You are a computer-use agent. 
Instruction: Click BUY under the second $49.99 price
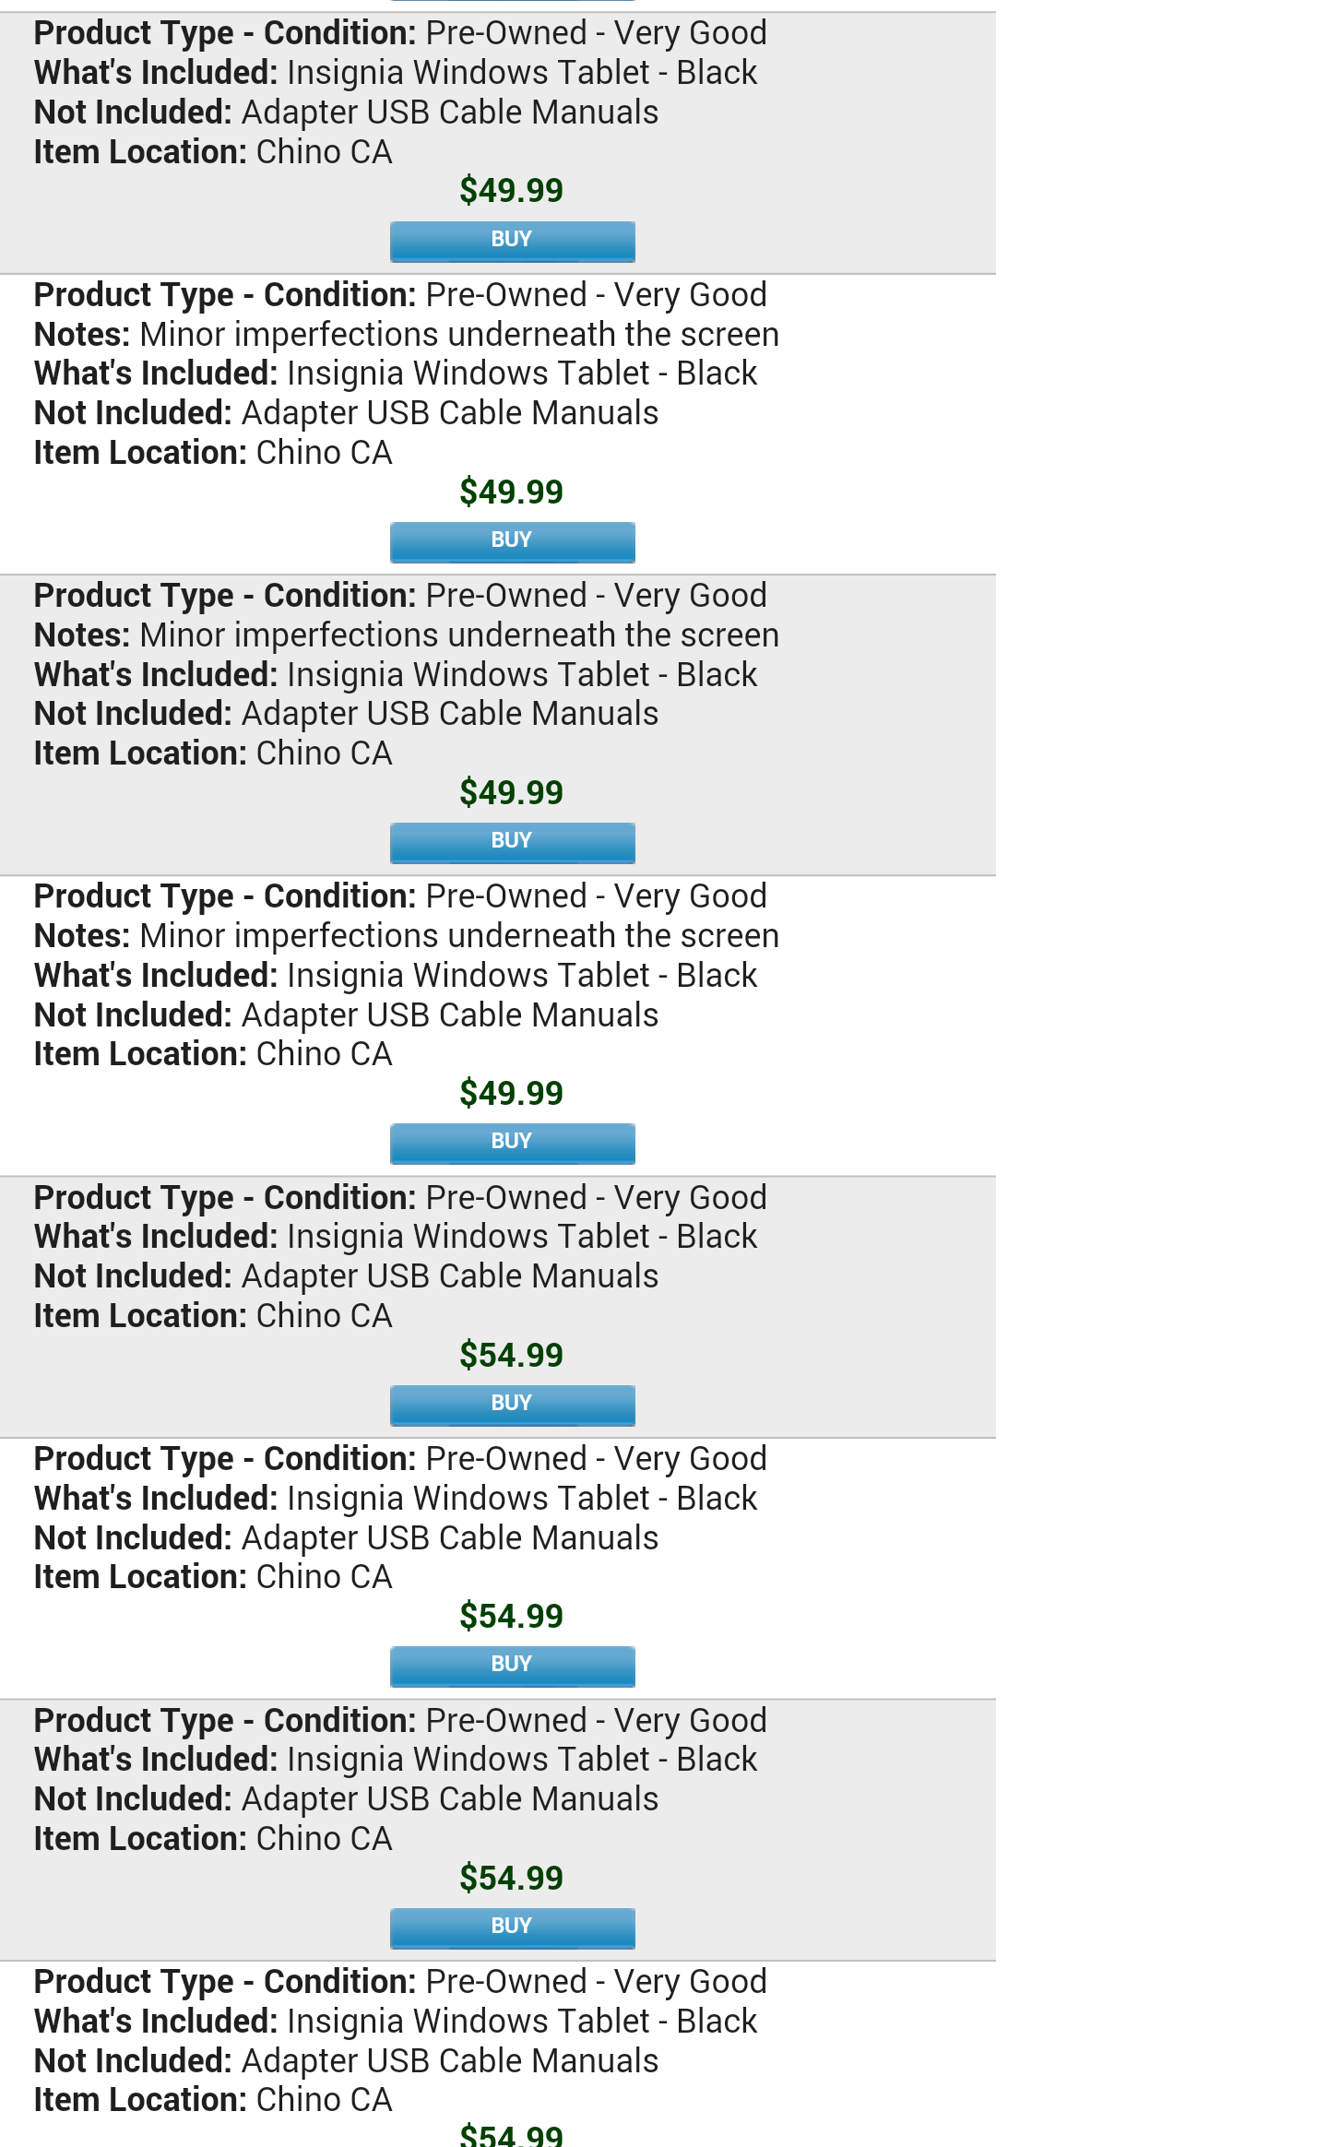point(512,541)
